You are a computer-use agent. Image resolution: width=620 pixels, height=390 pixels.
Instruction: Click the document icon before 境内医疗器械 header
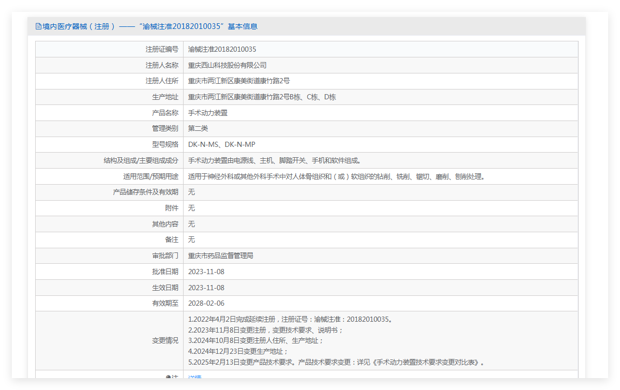[x=38, y=26]
